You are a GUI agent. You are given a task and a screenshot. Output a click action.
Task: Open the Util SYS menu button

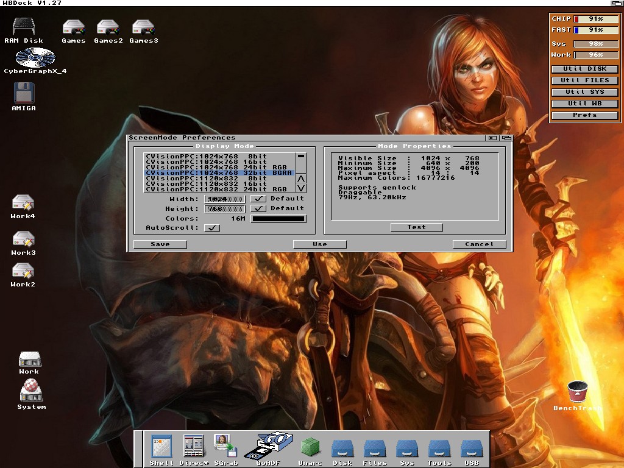pyautogui.click(x=584, y=92)
